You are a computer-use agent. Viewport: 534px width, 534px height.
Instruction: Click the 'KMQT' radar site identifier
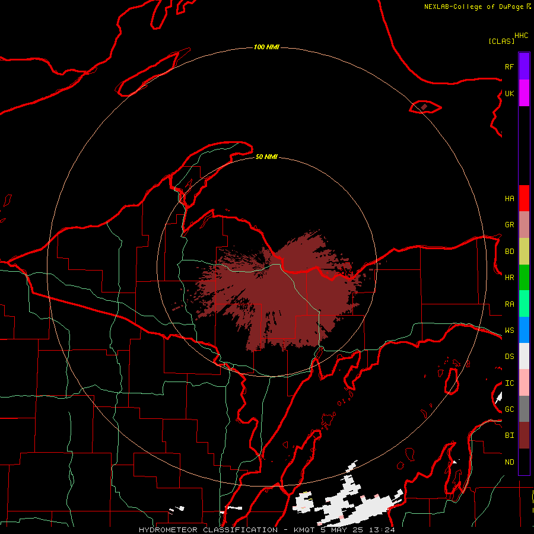(x=304, y=530)
